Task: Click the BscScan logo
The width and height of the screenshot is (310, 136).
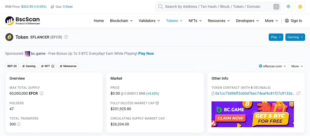Action: click(x=22, y=21)
